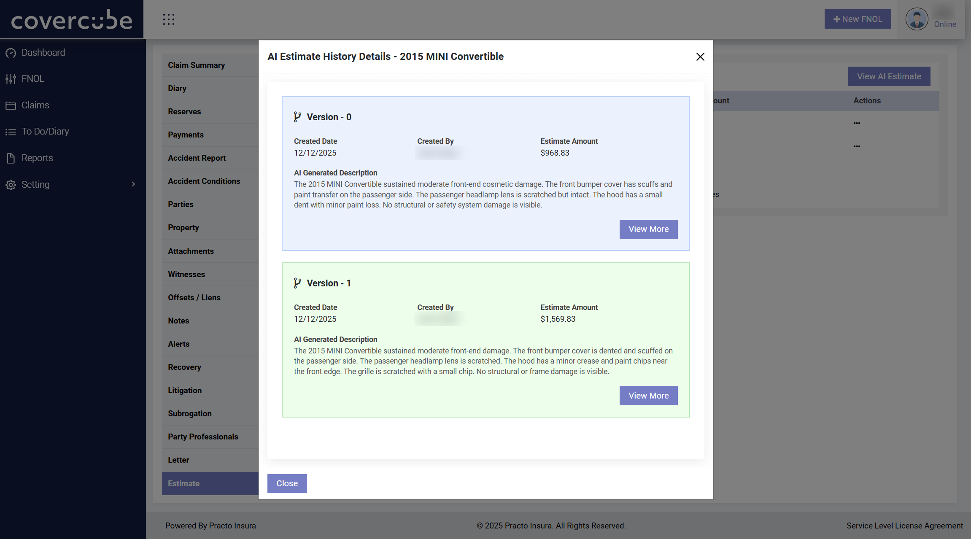View more details for Version - 1
Viewport: 971px width, 539px height.
pyautogui.click(x=648, y=396)
